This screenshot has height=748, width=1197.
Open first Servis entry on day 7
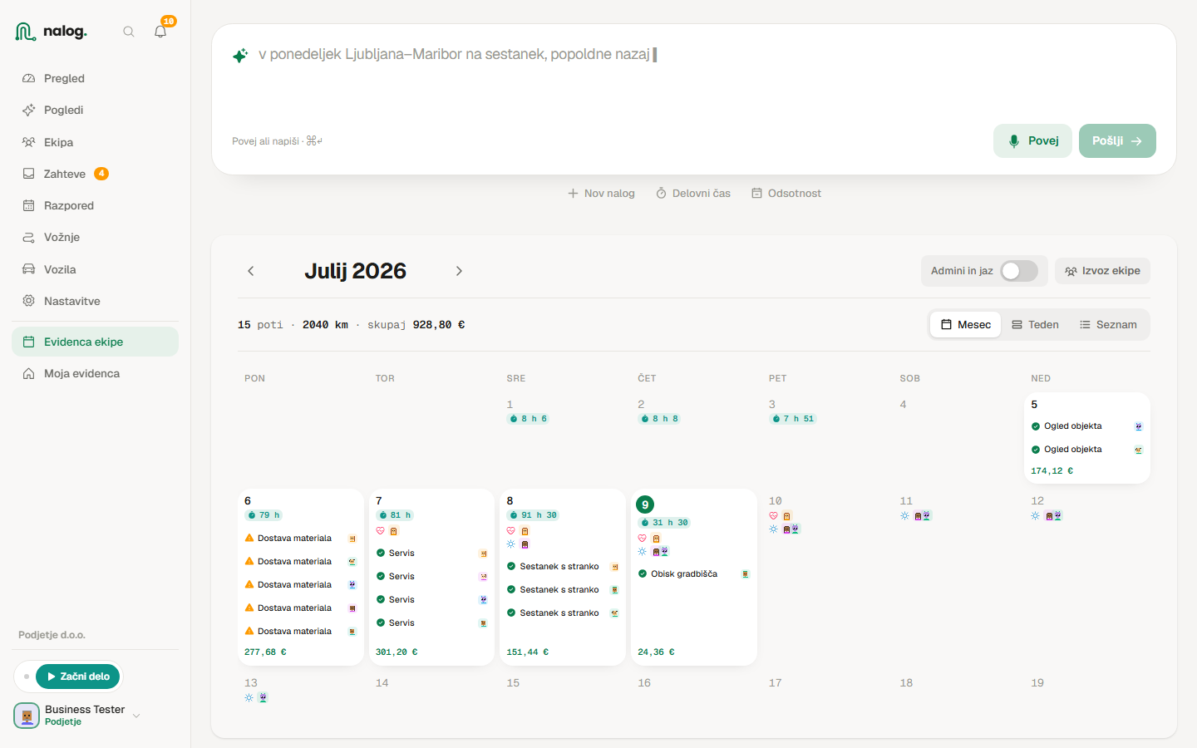coord(431,554)
